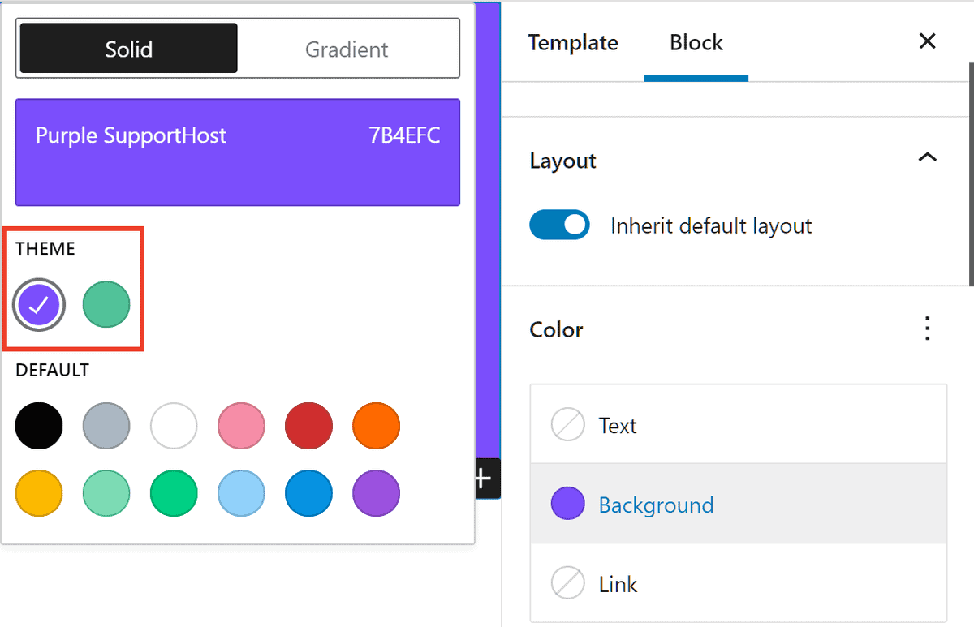
Task: Close the settings sidebar with the X icon
Action: pos(927,41)
